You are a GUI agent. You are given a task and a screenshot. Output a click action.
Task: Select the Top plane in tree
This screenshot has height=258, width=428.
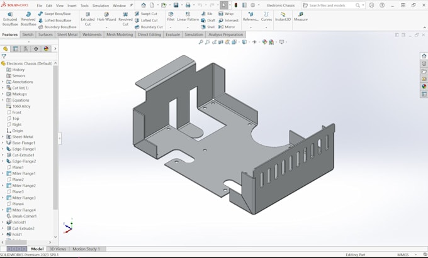point(16,119)
